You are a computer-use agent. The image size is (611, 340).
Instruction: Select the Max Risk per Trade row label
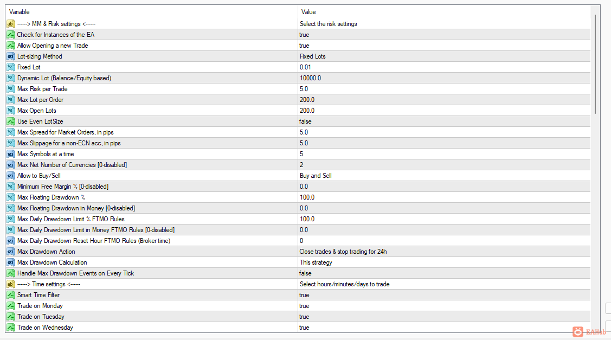click(x=42, y=89)
